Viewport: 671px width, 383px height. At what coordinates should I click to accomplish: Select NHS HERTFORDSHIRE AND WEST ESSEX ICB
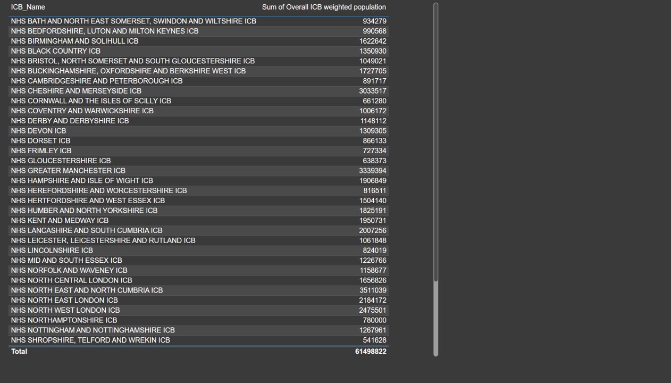point(88,201)
